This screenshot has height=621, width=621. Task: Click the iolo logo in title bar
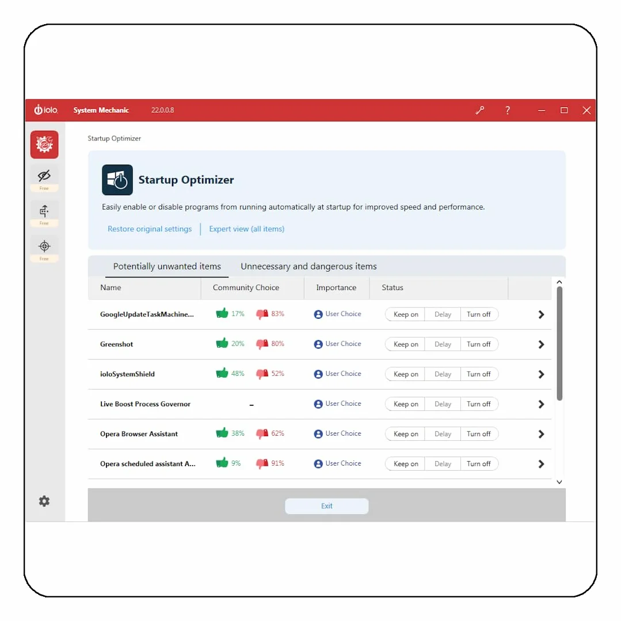click(x=46, y=110)
